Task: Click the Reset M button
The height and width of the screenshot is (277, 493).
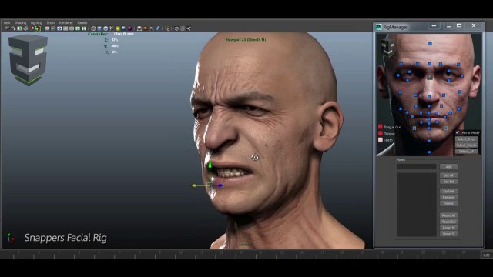Action: [448, 228]
